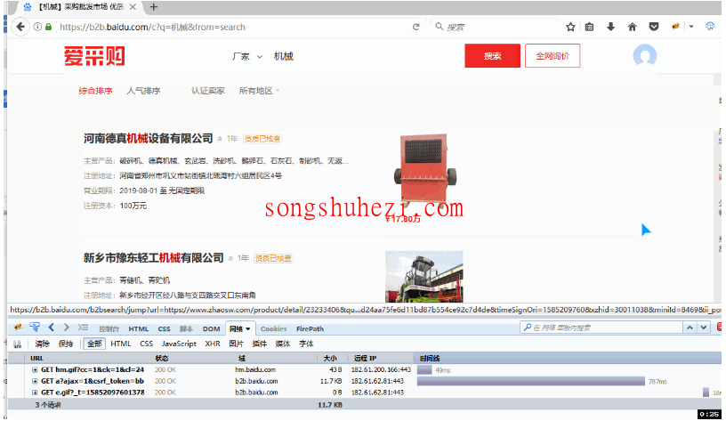Filter network requests by XHR
726x429 pixels.
point(213,344)
